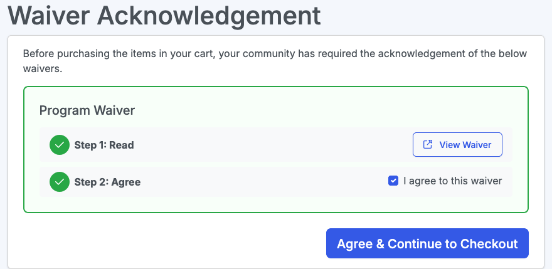Click the external-link icon in View Waiver

tap(428, 145)
